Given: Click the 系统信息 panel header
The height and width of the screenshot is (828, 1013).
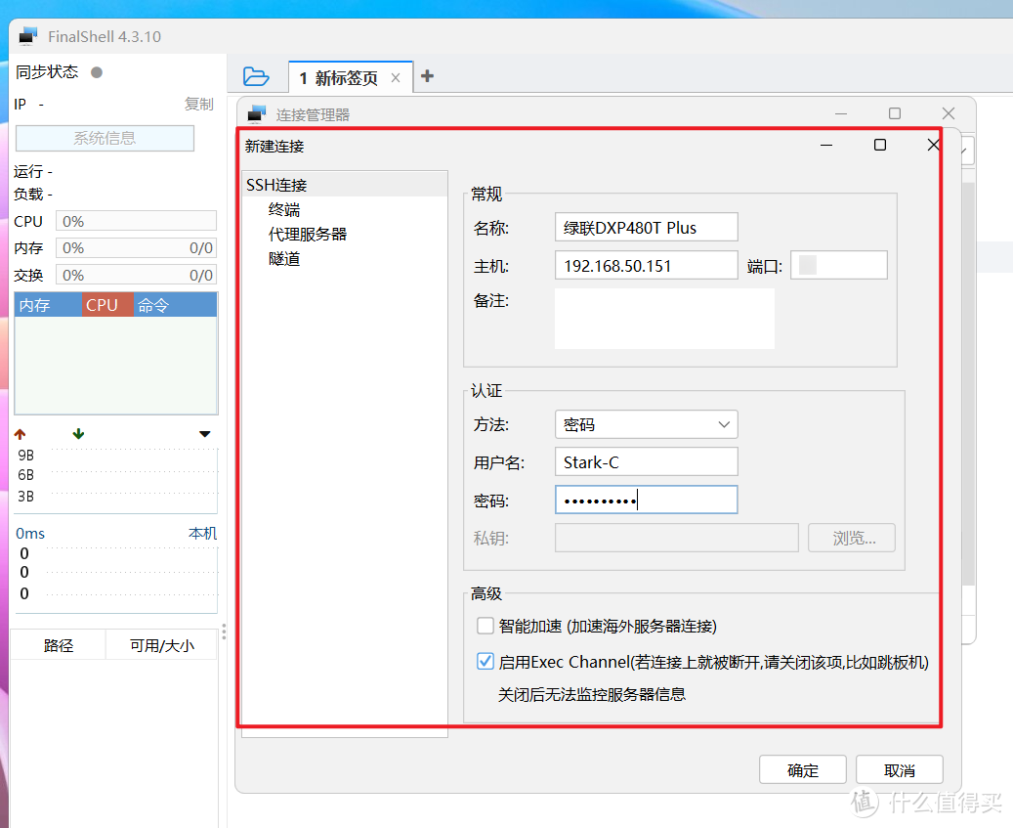Looking at the screenshot, I should point(104,138).
